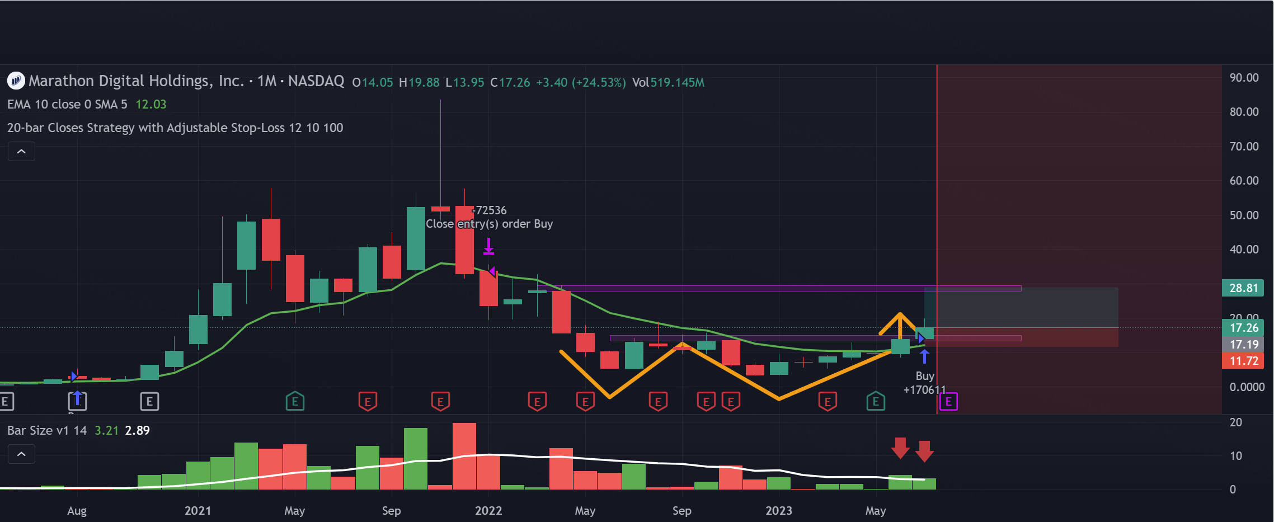Click the magenta close-entry down arrow
This screenshot has width=1274, height=522.
point(488,246)
